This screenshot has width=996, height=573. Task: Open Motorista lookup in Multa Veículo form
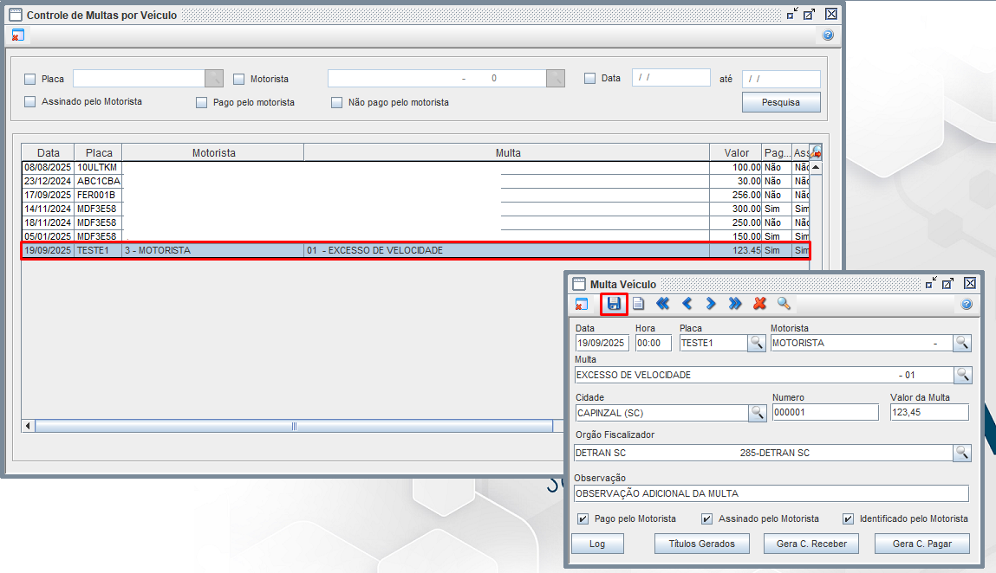point(962,343)
